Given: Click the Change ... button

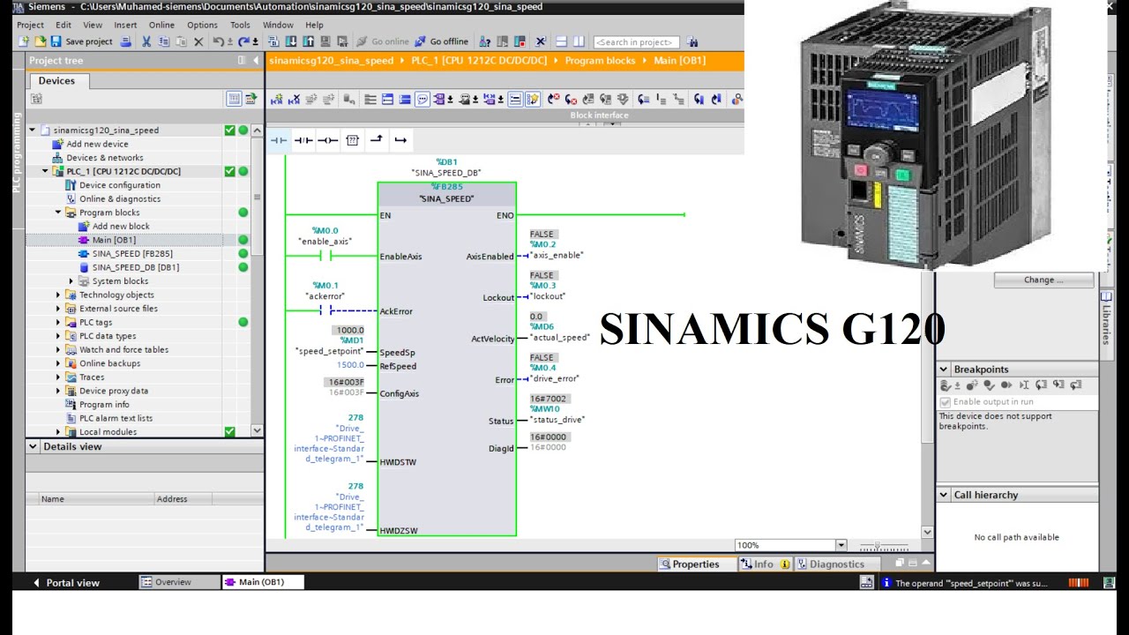Looking at the screenshot, I should [x=1044, y=280].
